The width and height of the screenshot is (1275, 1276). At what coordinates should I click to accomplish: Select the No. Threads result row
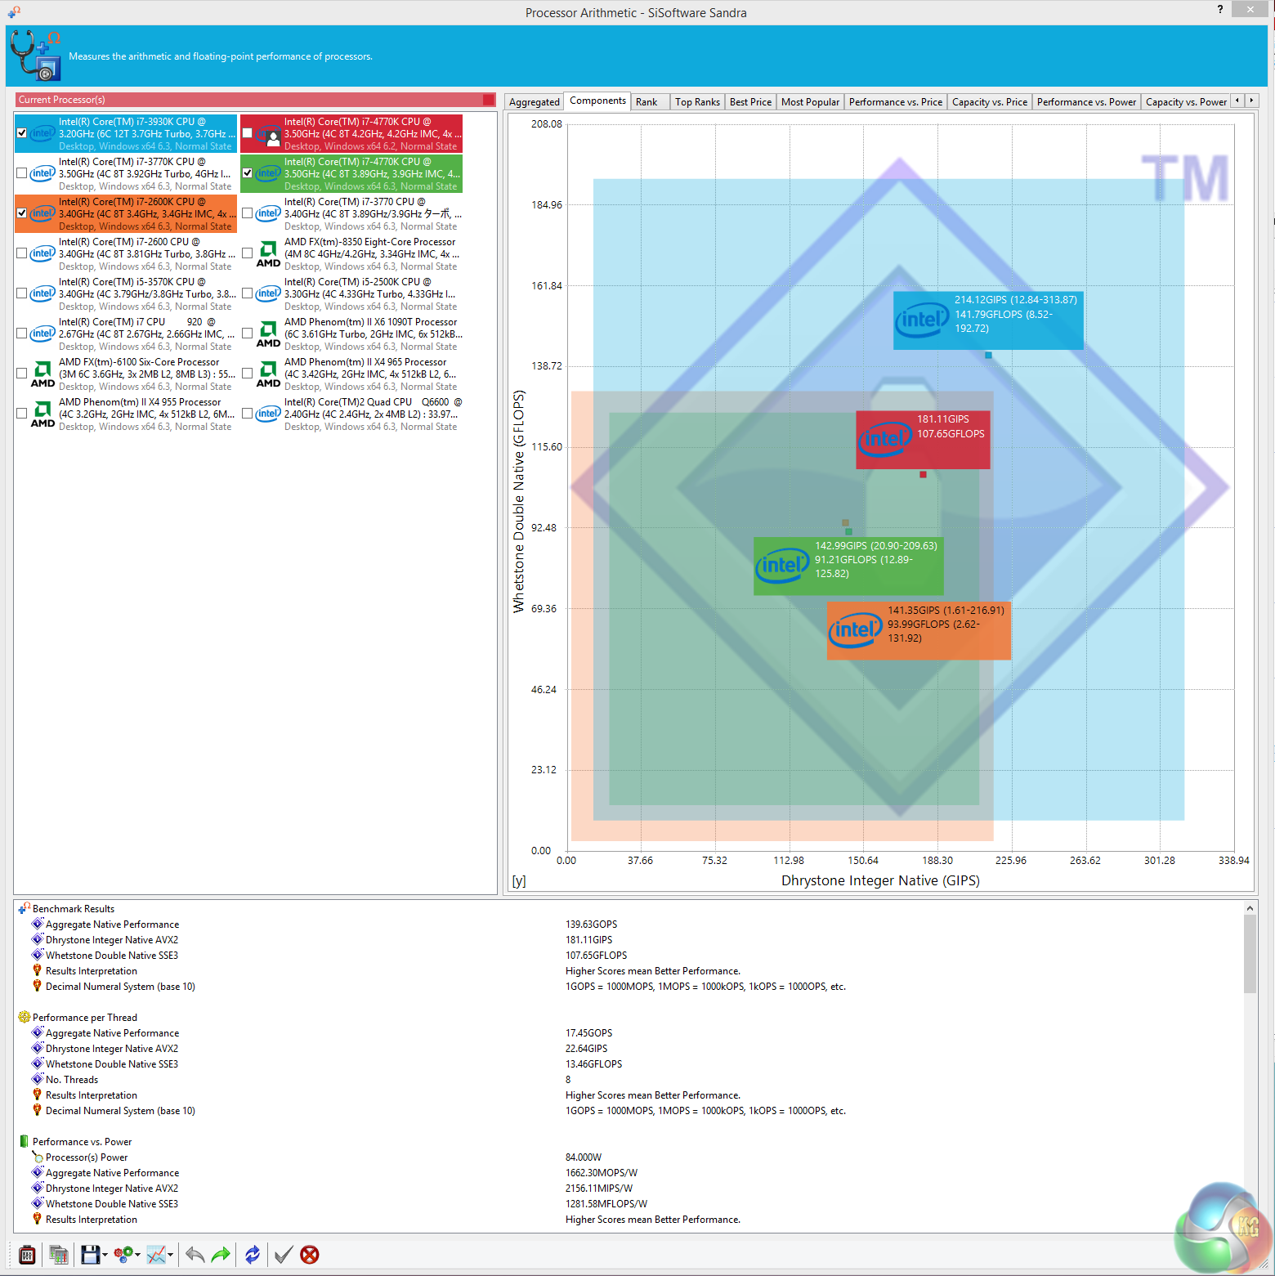[x=72, y=1080]
